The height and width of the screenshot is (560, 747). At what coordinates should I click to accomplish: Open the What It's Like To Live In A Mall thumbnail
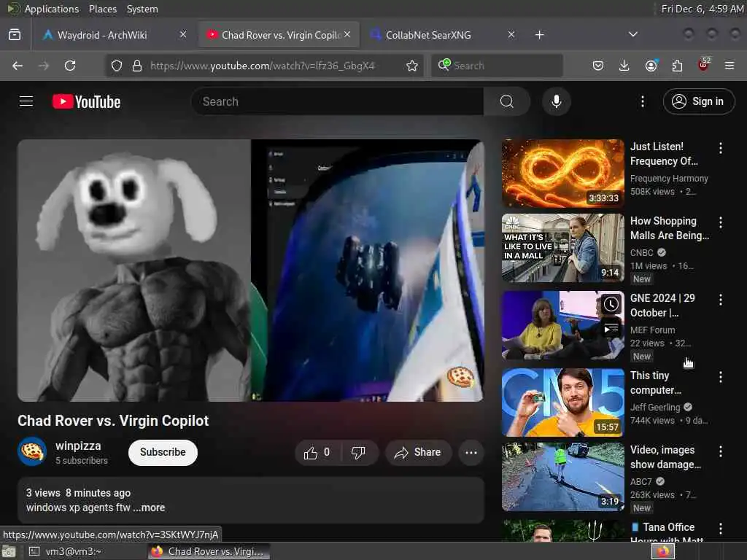pos(562,248)
